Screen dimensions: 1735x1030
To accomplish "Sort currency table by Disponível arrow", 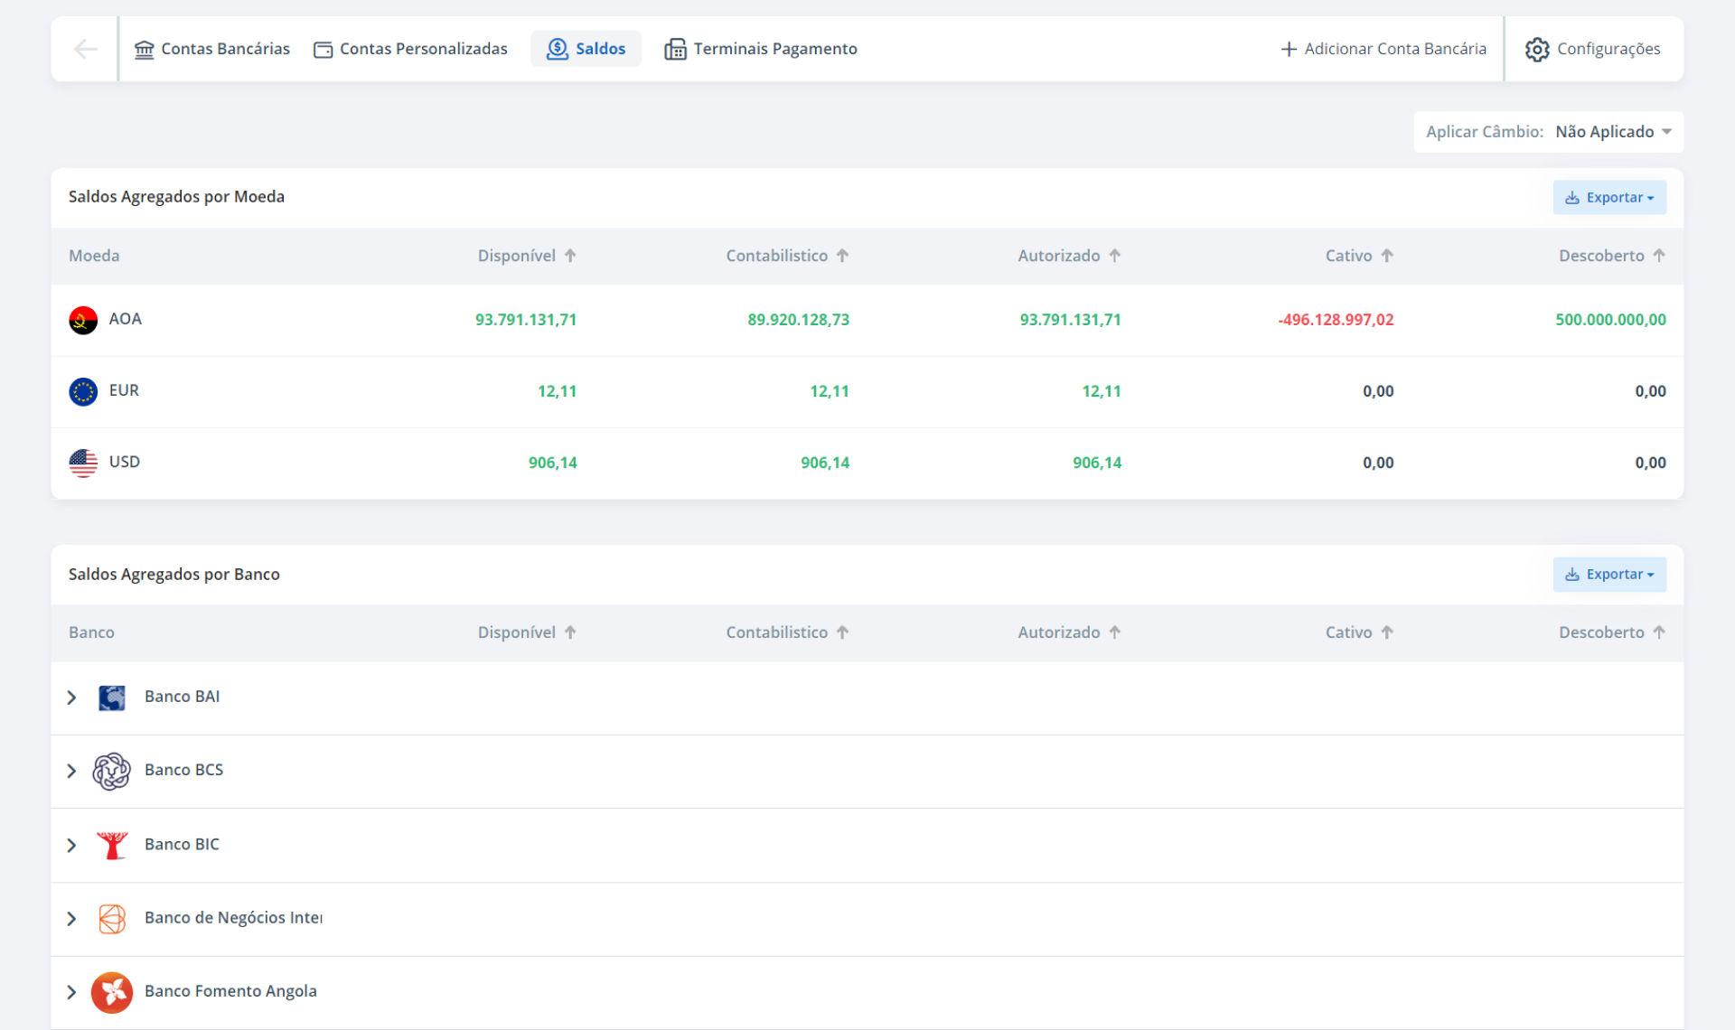I will (570, 256).
